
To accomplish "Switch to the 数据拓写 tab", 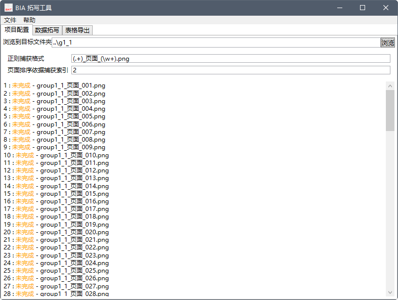I will point(47,30).
